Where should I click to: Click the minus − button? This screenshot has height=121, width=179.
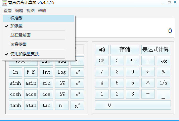(x=148, y=94)
